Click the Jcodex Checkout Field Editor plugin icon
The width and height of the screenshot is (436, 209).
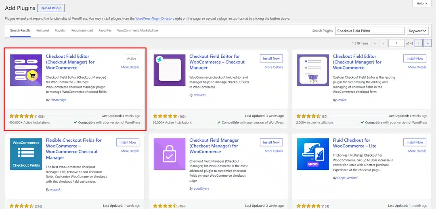[313, 70]
